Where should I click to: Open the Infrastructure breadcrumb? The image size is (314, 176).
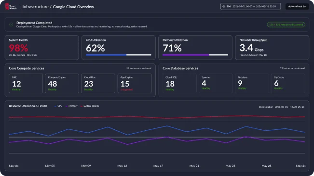tap(35, 7)
